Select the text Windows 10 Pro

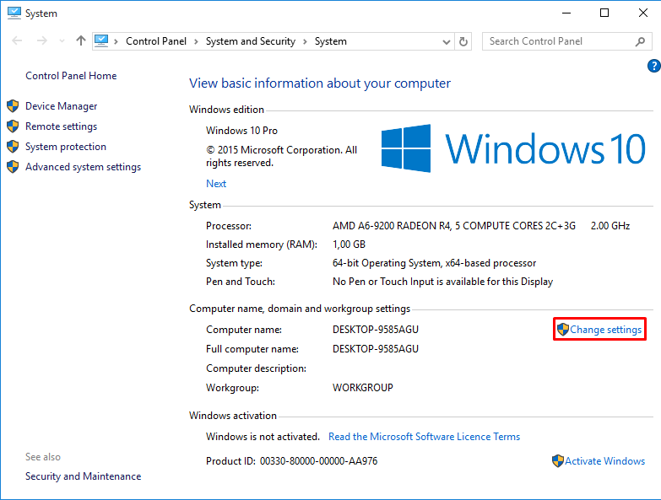241,131
